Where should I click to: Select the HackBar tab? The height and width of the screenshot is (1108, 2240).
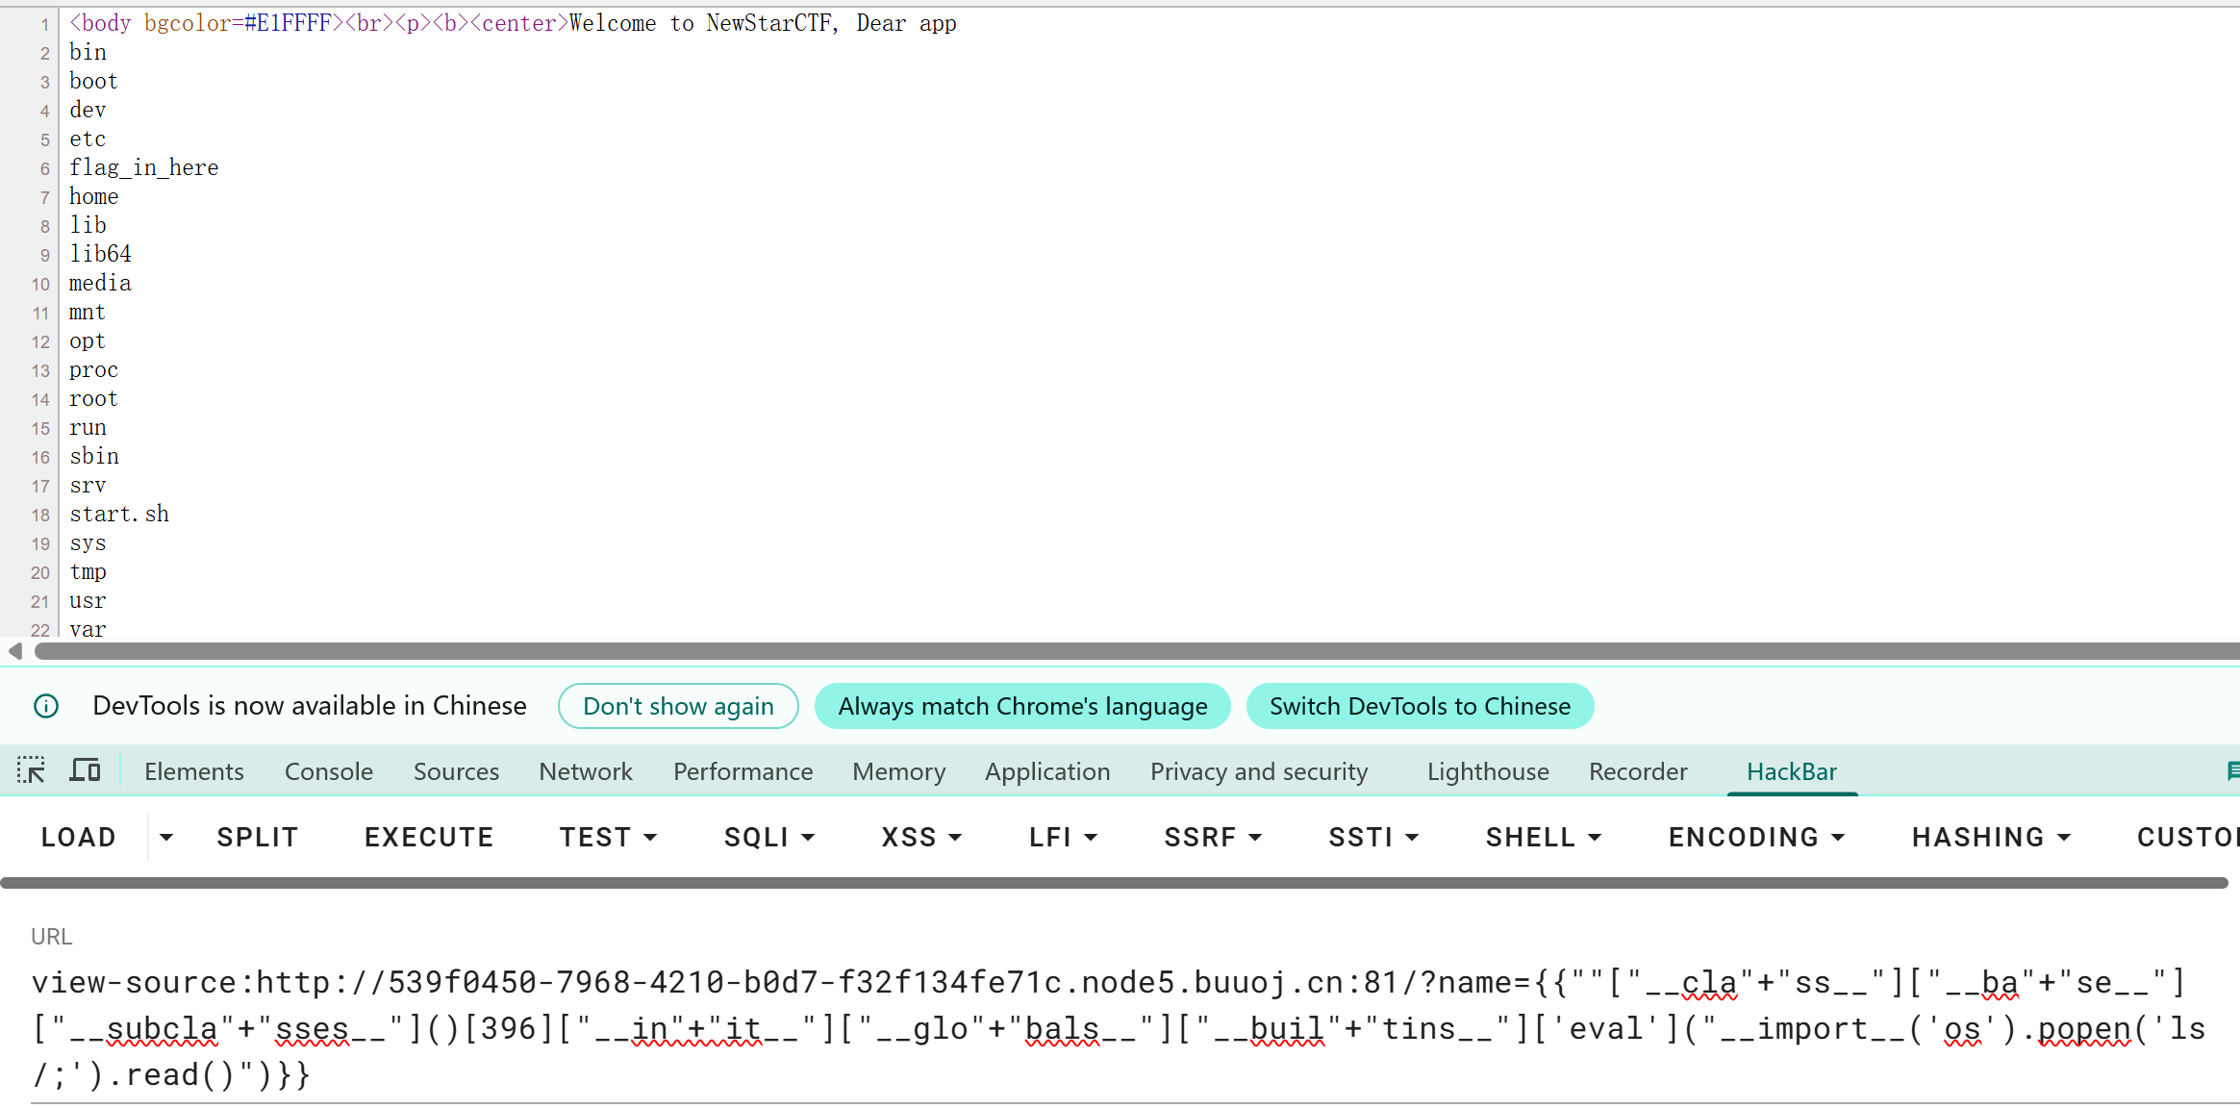point(1791,771)
